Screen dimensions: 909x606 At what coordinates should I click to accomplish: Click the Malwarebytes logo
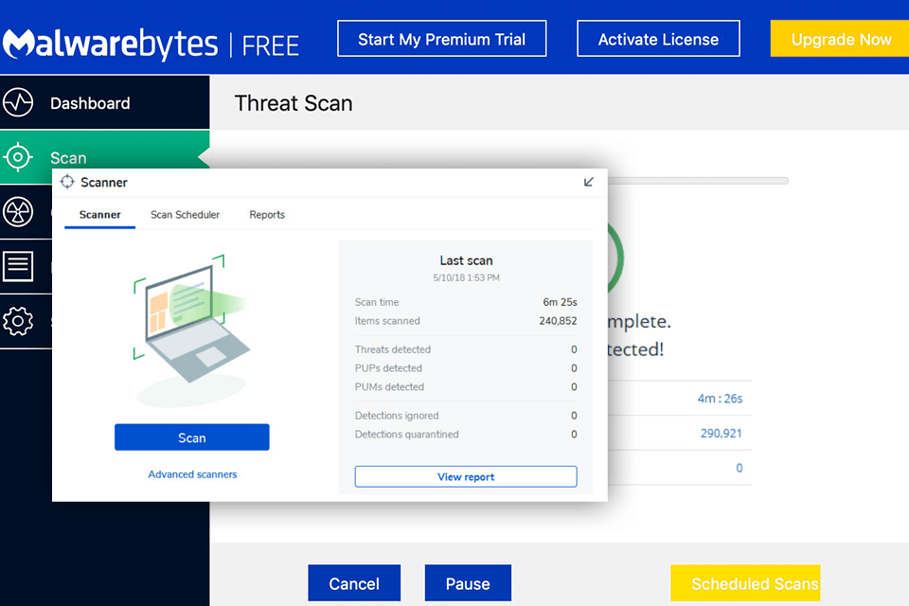[x=112, y=44]
